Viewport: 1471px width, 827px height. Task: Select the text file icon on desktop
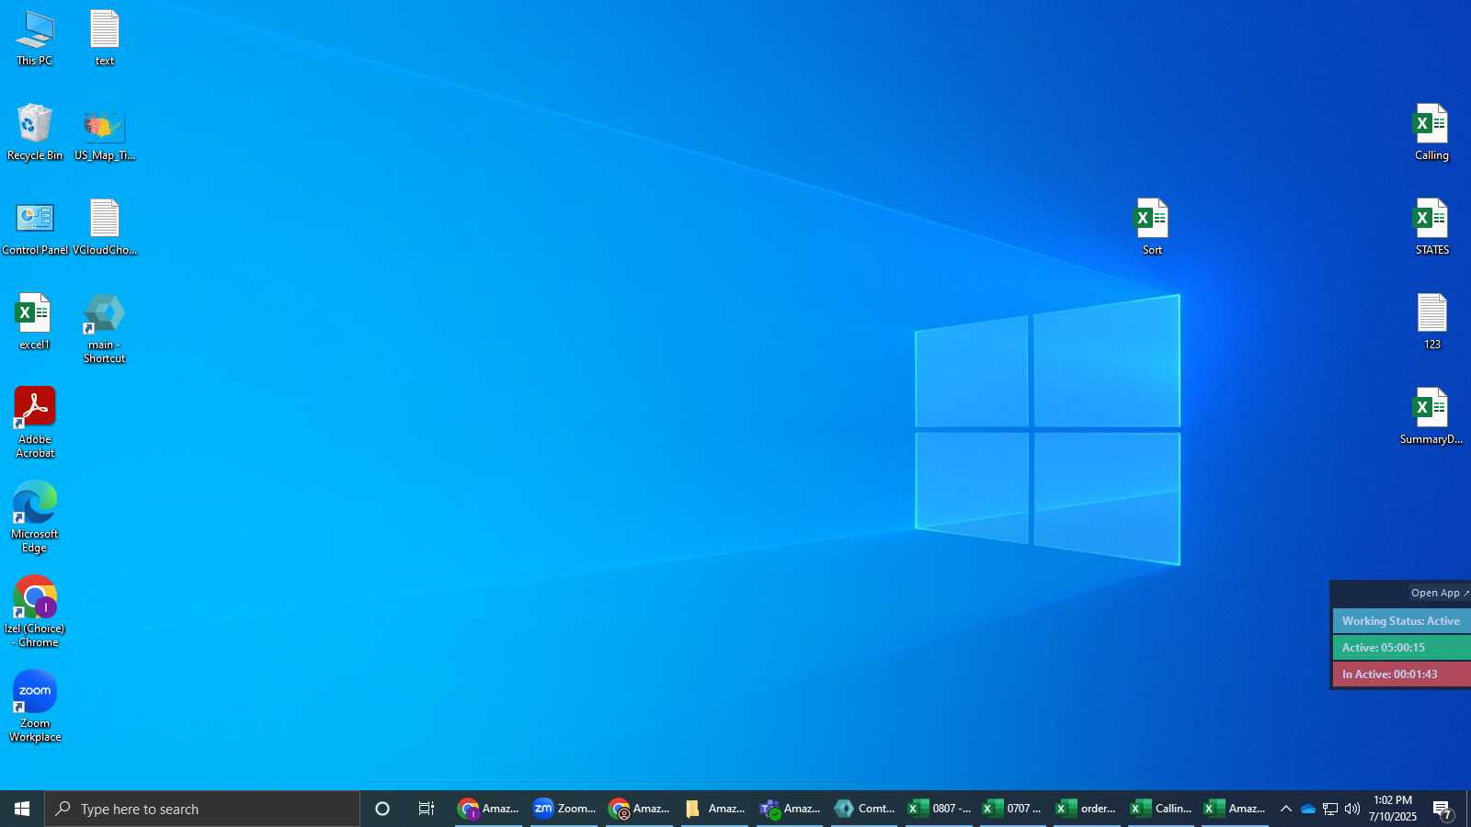(x=105, y=39)
